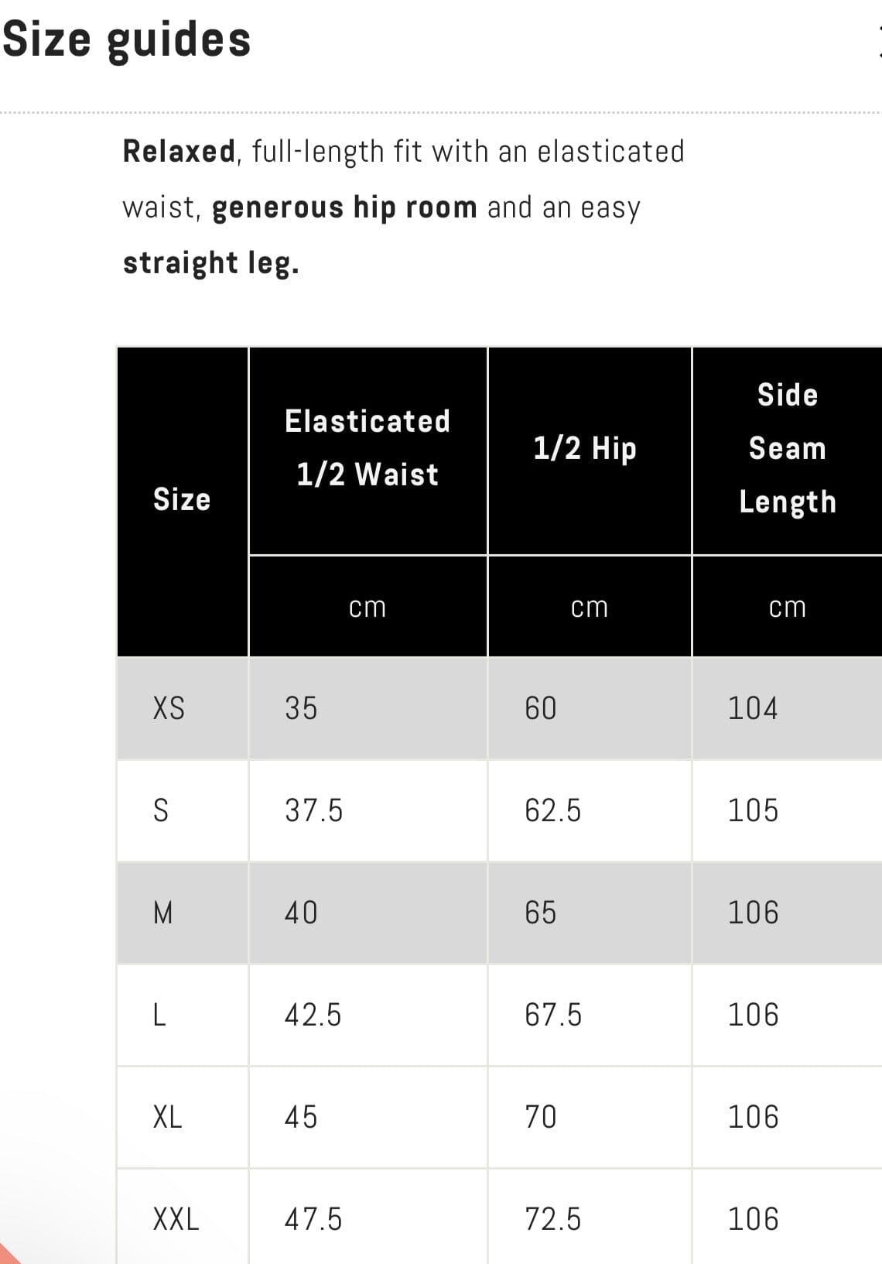Image resolution: width=882 pixels, height=1264 pixels.
Task: Click the bold word Relaxed
Action: tap(179, 152)
